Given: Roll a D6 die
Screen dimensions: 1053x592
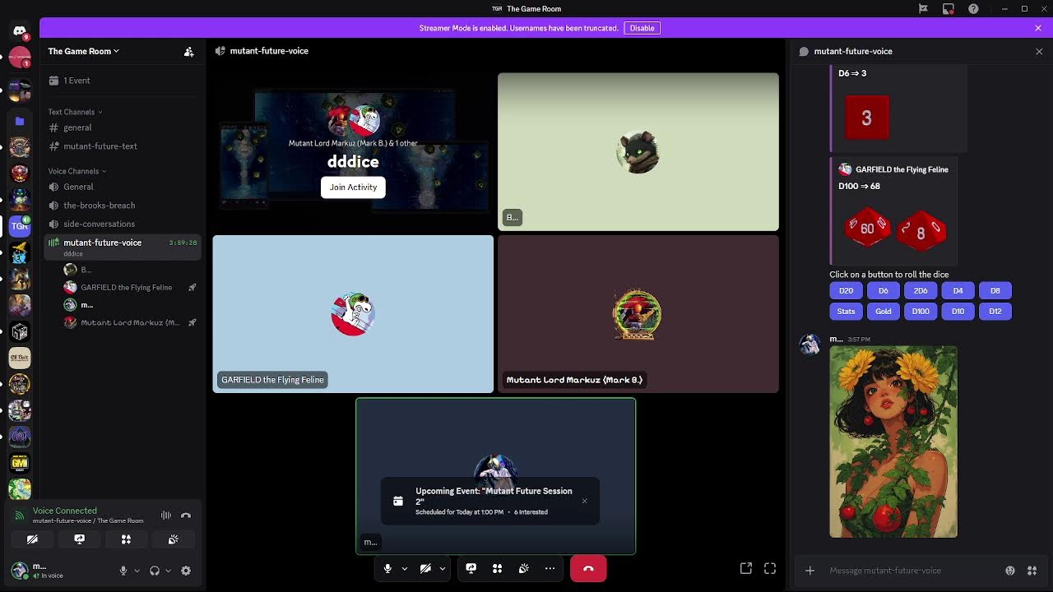Looking at the screenshot, I should (884, 290).
